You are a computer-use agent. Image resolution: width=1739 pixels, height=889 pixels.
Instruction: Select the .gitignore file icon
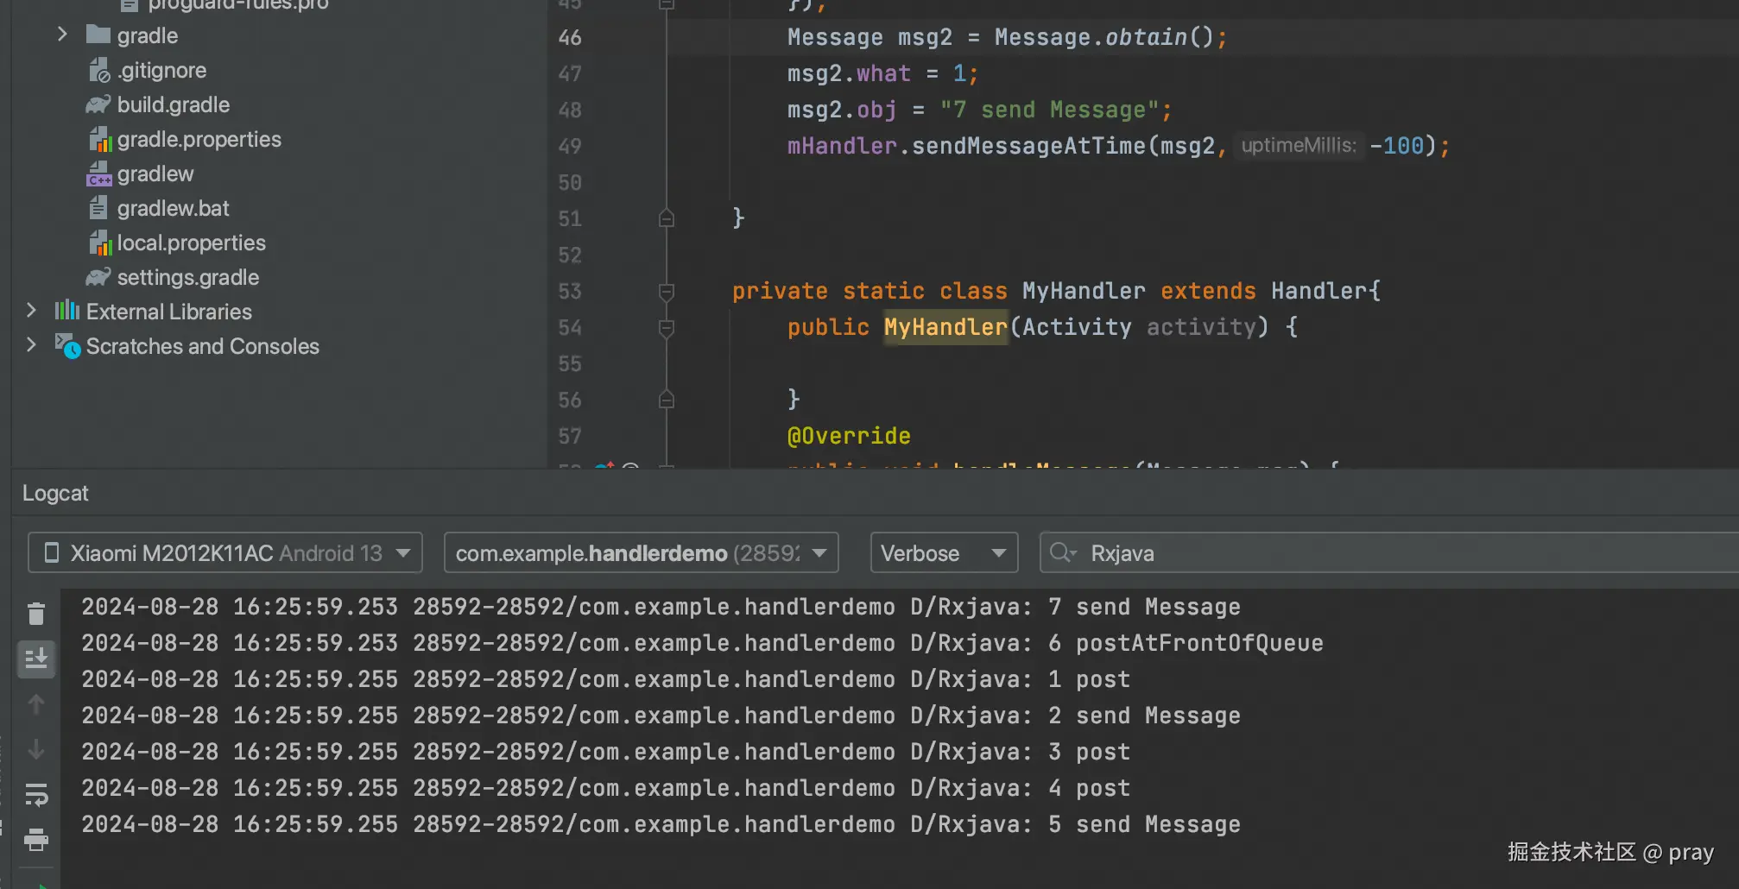(x=99, y=70)
